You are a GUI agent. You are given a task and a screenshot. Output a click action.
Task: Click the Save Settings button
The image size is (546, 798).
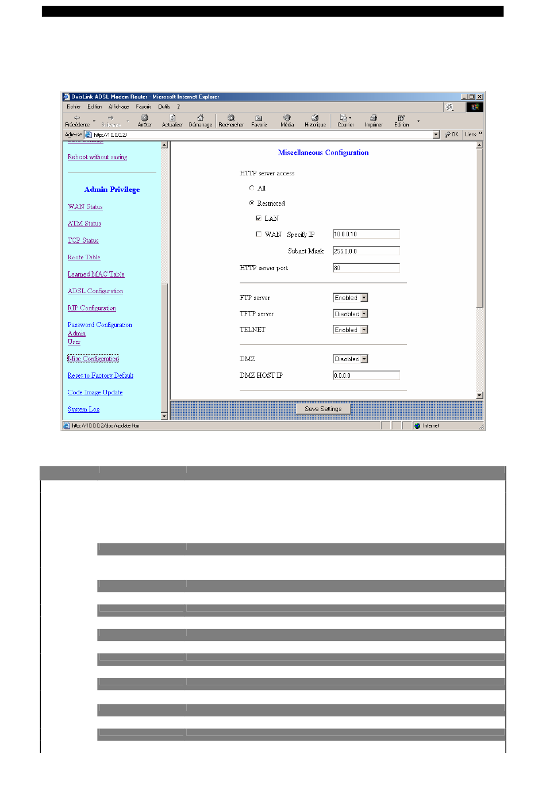(x=323, y=409)
